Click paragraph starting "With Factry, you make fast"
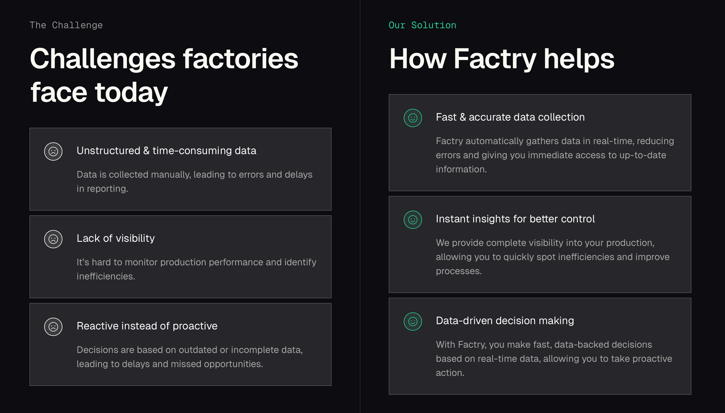 coord(554,358)
